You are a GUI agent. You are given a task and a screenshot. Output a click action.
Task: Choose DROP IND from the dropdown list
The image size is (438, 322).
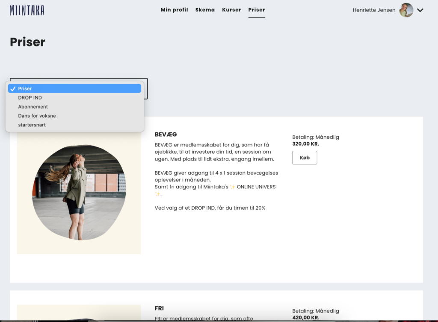tap(30, 98)
